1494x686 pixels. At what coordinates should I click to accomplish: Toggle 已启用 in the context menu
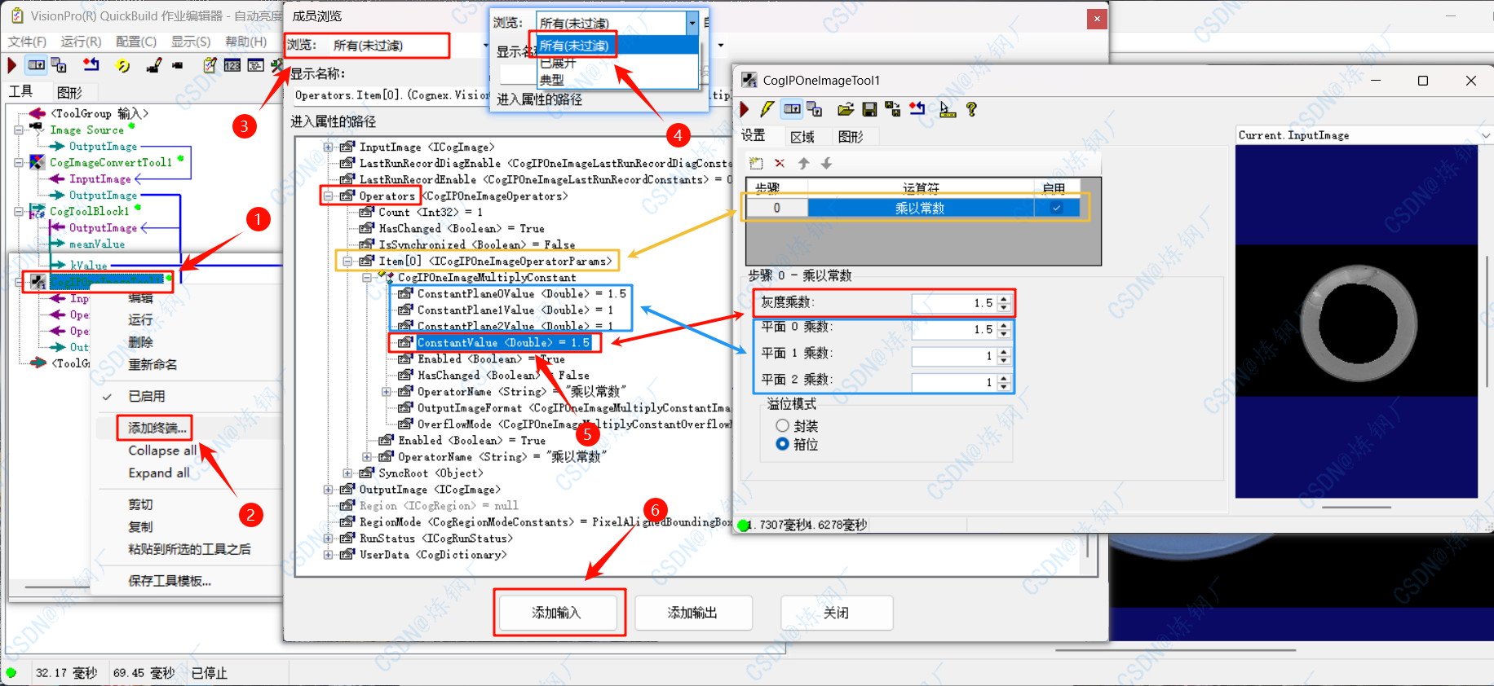147,396
